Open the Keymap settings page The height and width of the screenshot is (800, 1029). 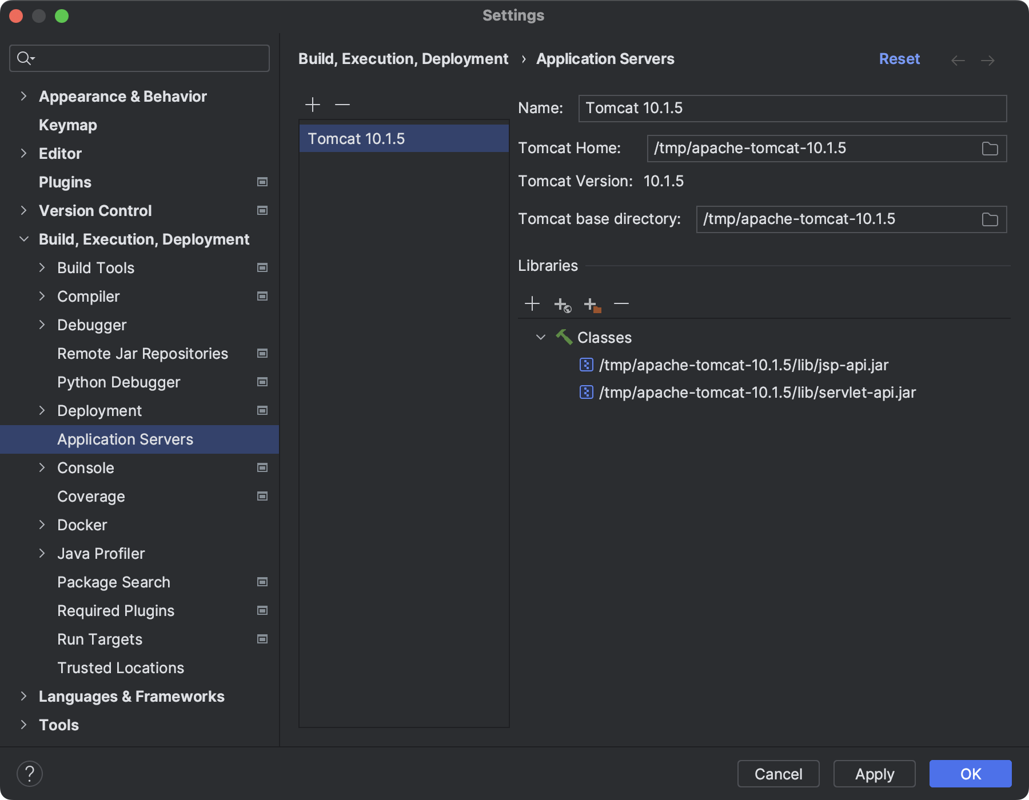tap(67, 125)
